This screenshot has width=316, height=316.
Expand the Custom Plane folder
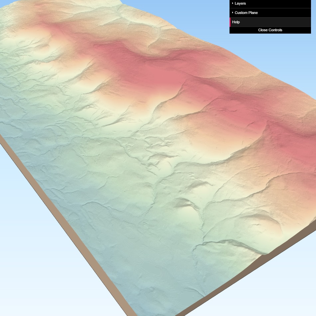point(246,13)
